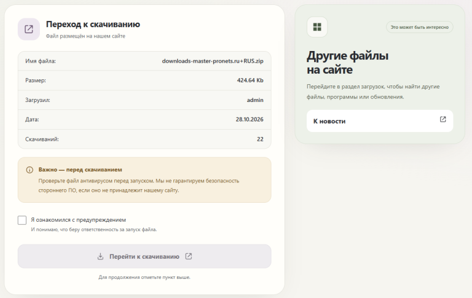Click the date value 28.10.2026
This screenshot has width=472, height=298.
pyautogui.click(x=250, y=119)
